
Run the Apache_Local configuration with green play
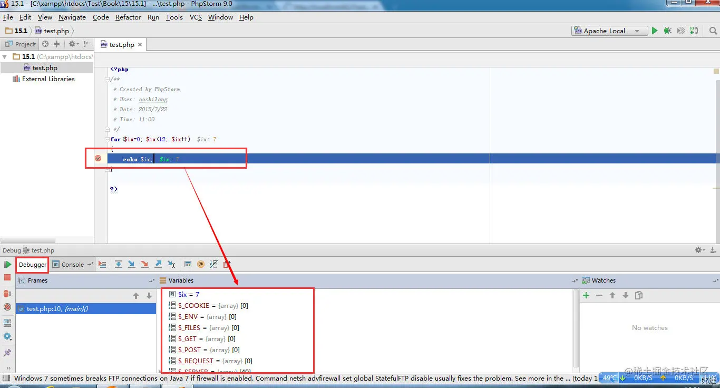(654, 31)
